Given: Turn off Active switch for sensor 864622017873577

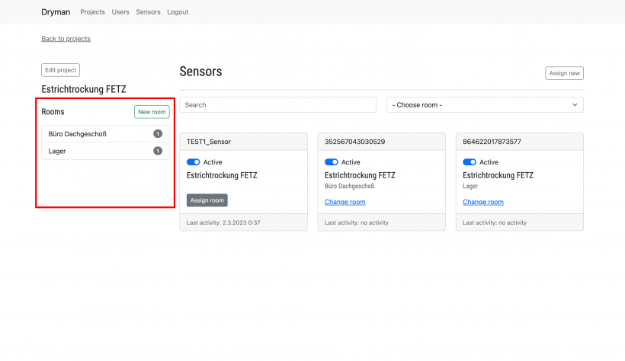Looking at the screenshot, I should pos(470,162).
